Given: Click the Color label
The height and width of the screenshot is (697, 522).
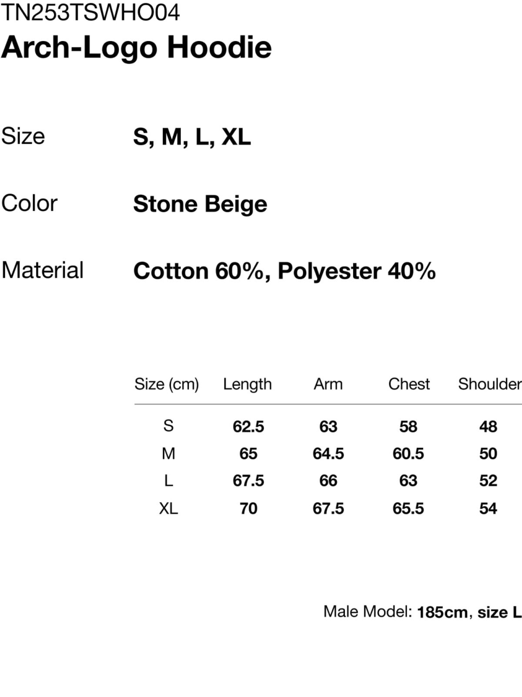Looking at the screenshot, I should coord(29,203).
